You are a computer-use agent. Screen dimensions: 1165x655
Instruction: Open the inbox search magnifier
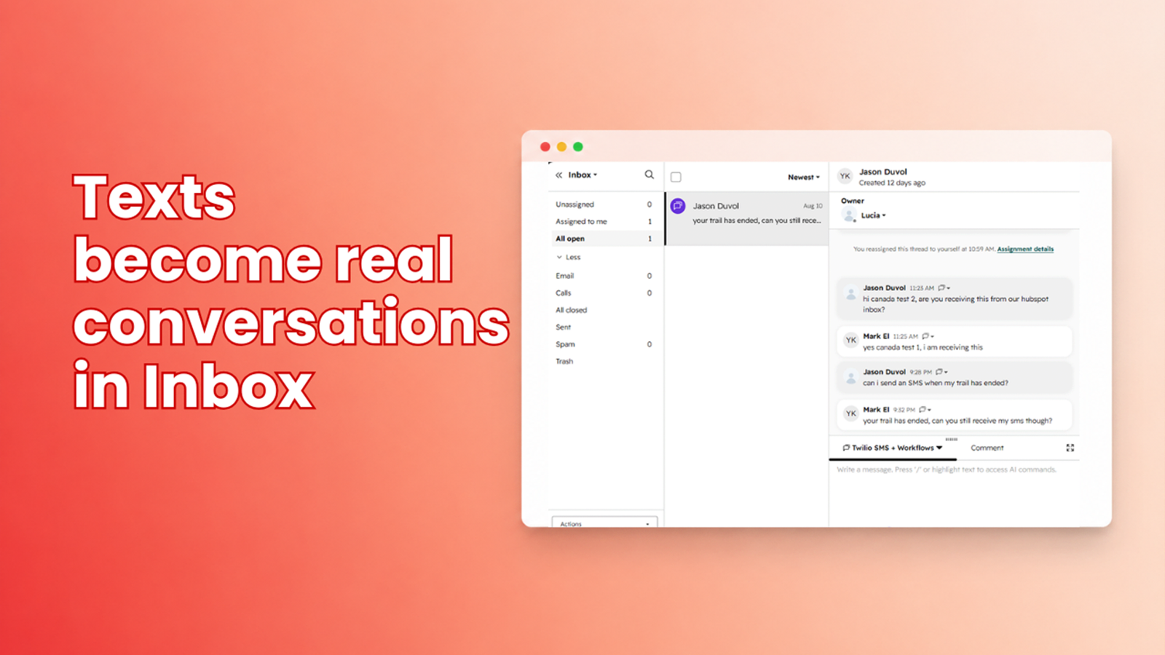pyautogui.click(x=649, y=175)
